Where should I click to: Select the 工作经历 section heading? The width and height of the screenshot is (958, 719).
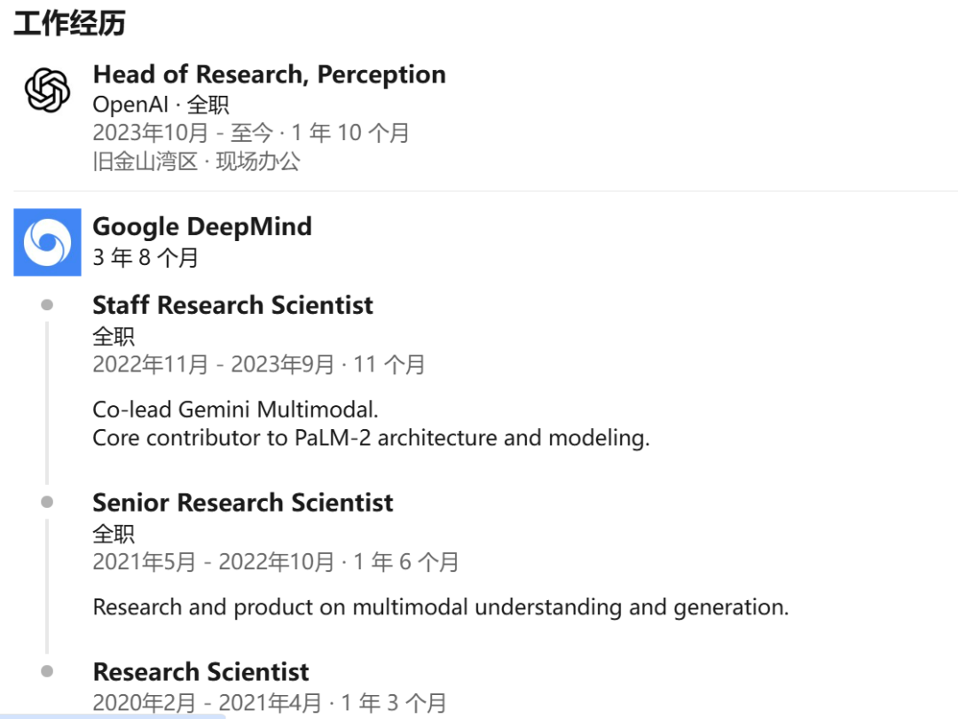pyautogui.click(x=70, y=23)
